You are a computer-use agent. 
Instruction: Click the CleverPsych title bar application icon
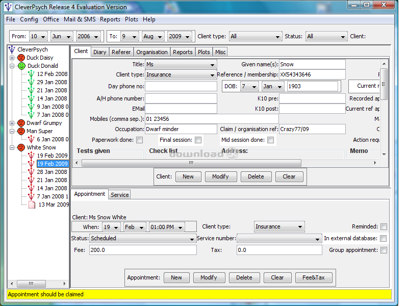pos(8,7)
